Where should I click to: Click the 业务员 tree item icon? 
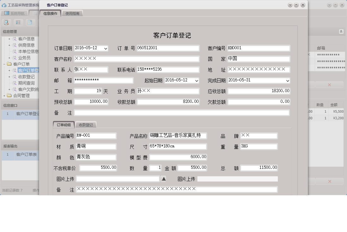click(15, 58)
